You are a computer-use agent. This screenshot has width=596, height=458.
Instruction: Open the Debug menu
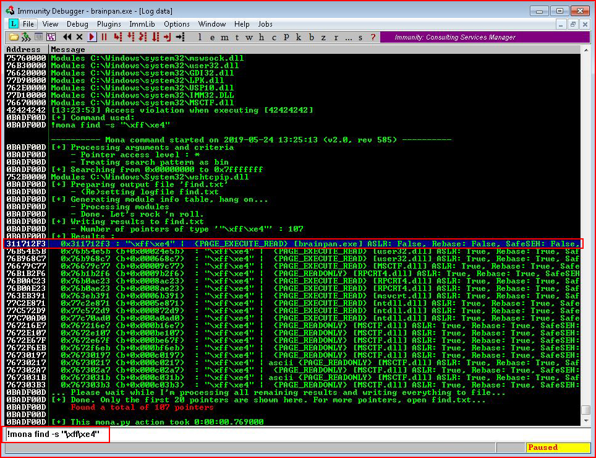point(77,24)
